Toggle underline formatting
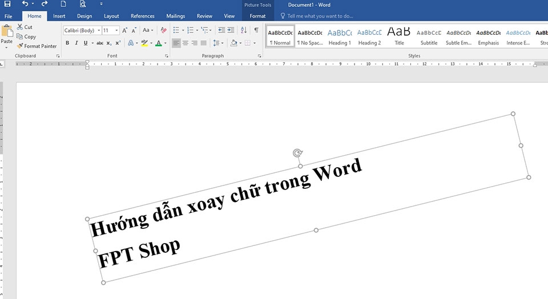548x299 pixels. pyautogui.click(x=85, y=43)
